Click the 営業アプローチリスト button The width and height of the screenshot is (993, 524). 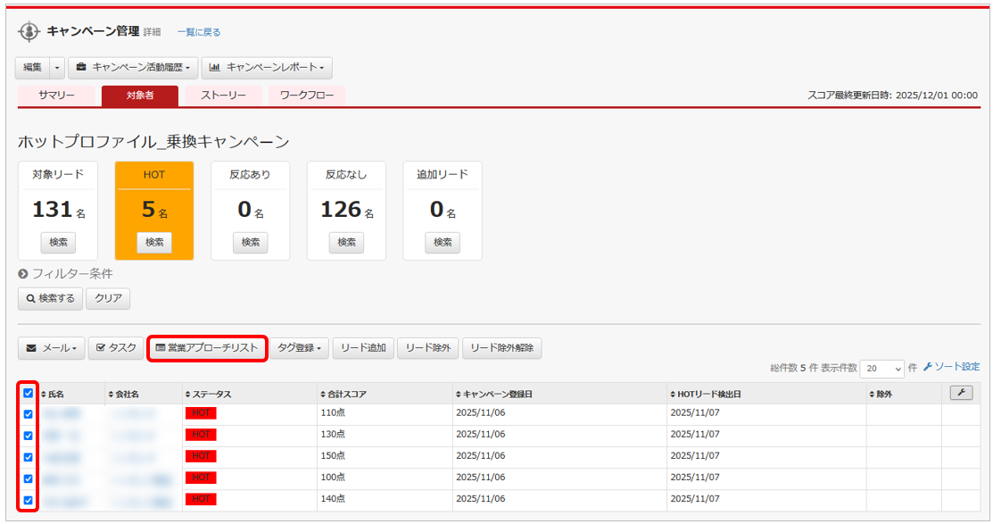207,348
